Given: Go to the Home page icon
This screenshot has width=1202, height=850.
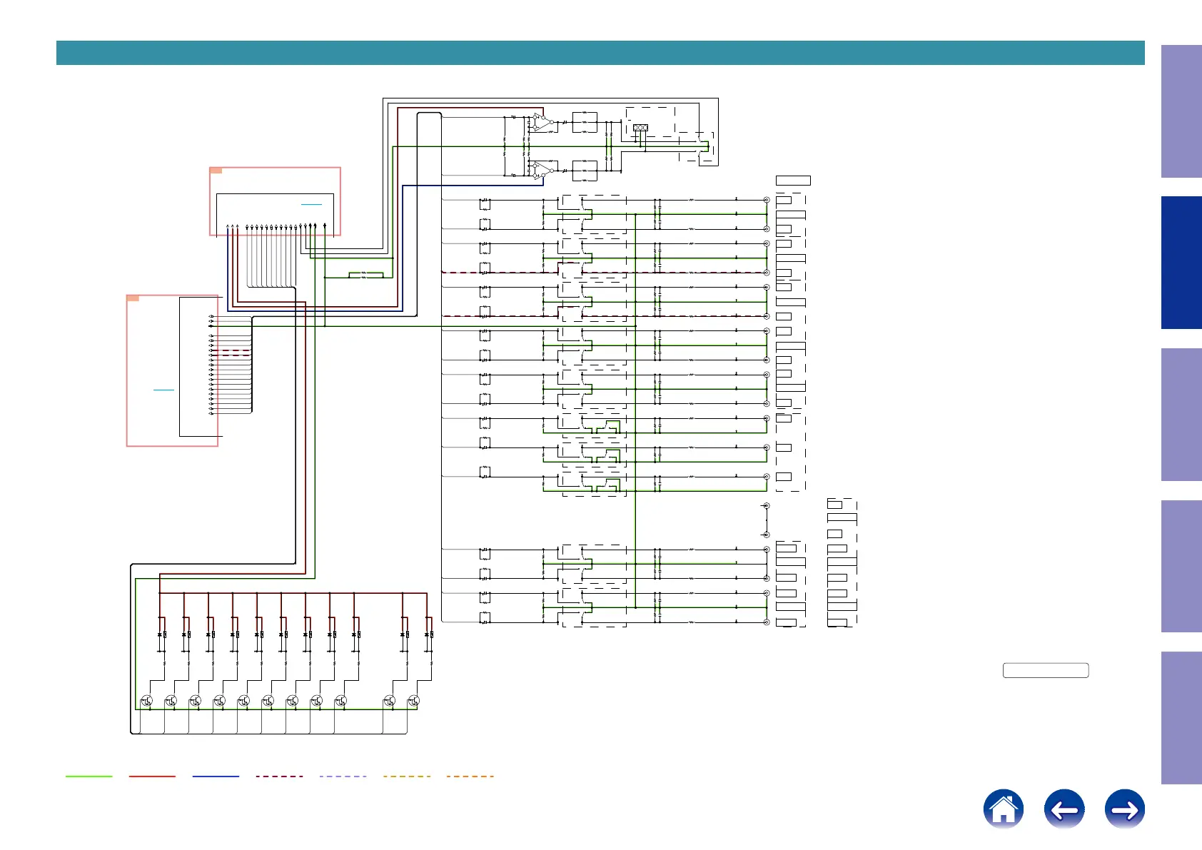Looking at the screenshot, I should click(x=1004, y=809).
